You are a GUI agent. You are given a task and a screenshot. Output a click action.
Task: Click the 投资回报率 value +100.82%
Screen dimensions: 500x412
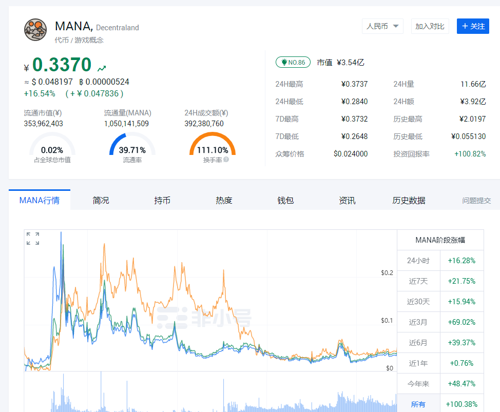[x=470, y=154]
